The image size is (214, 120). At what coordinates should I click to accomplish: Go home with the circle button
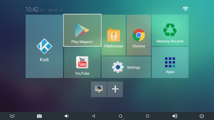120,116
